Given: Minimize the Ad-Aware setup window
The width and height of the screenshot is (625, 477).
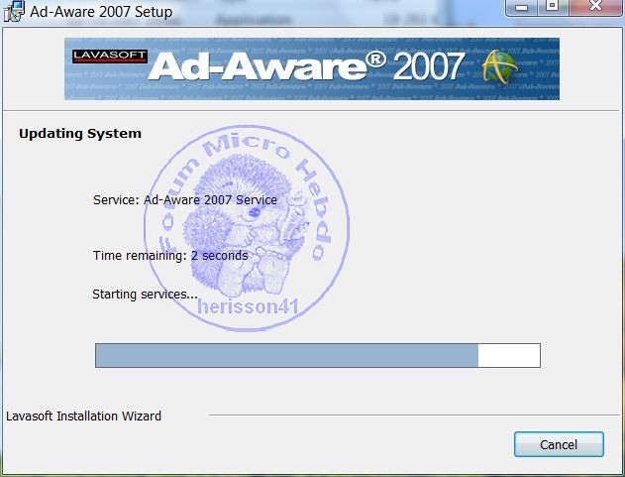Looking at the screenshot, I should 521,7.
